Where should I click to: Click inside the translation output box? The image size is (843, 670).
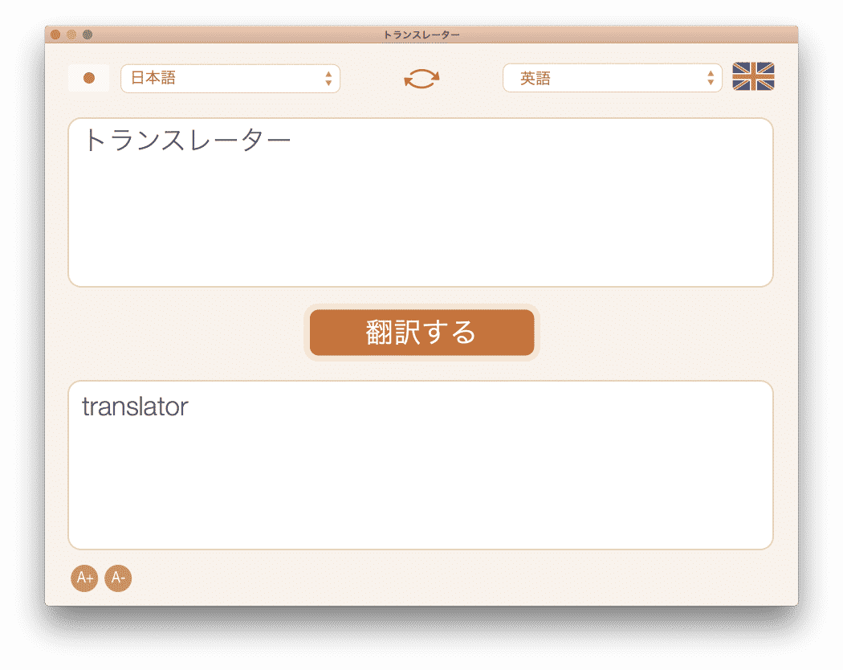click(421, 465)
